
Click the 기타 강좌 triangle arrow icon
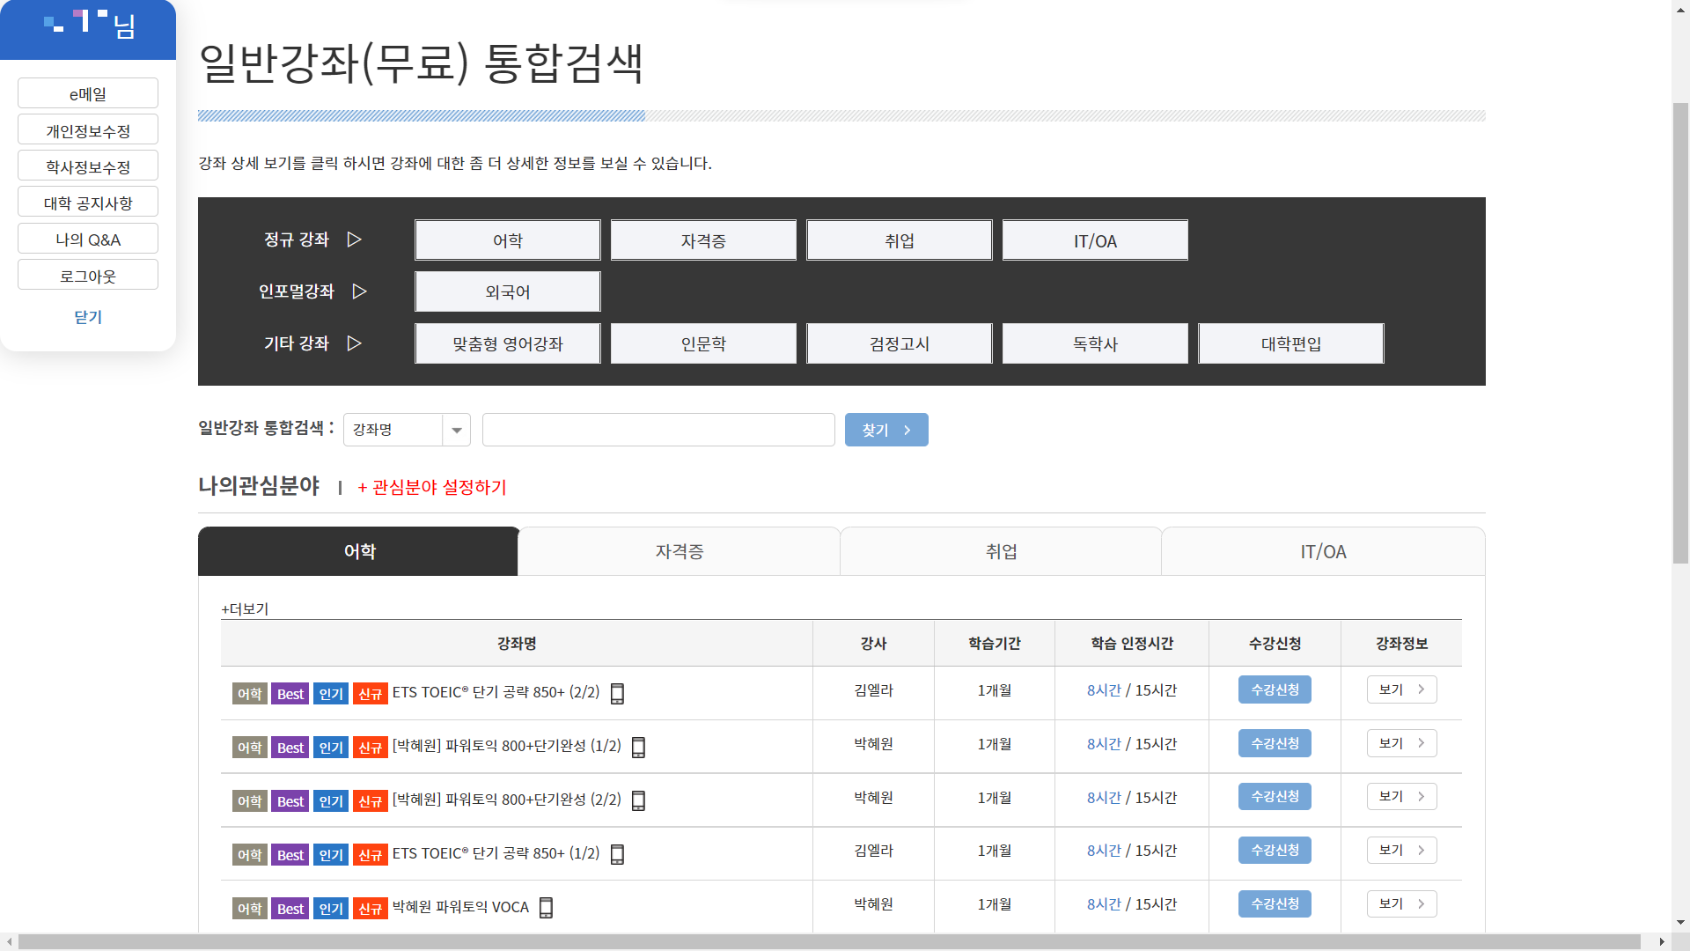tap(354, 343)
